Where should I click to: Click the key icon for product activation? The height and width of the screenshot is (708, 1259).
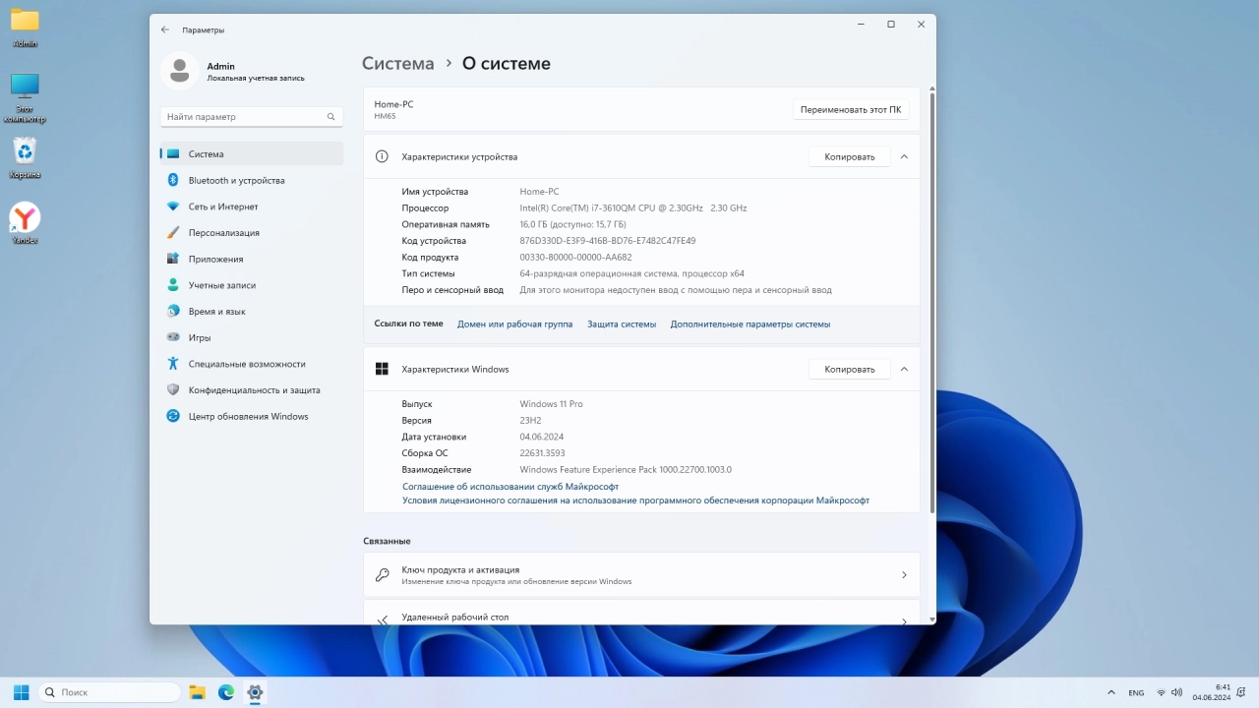point(382,575)
